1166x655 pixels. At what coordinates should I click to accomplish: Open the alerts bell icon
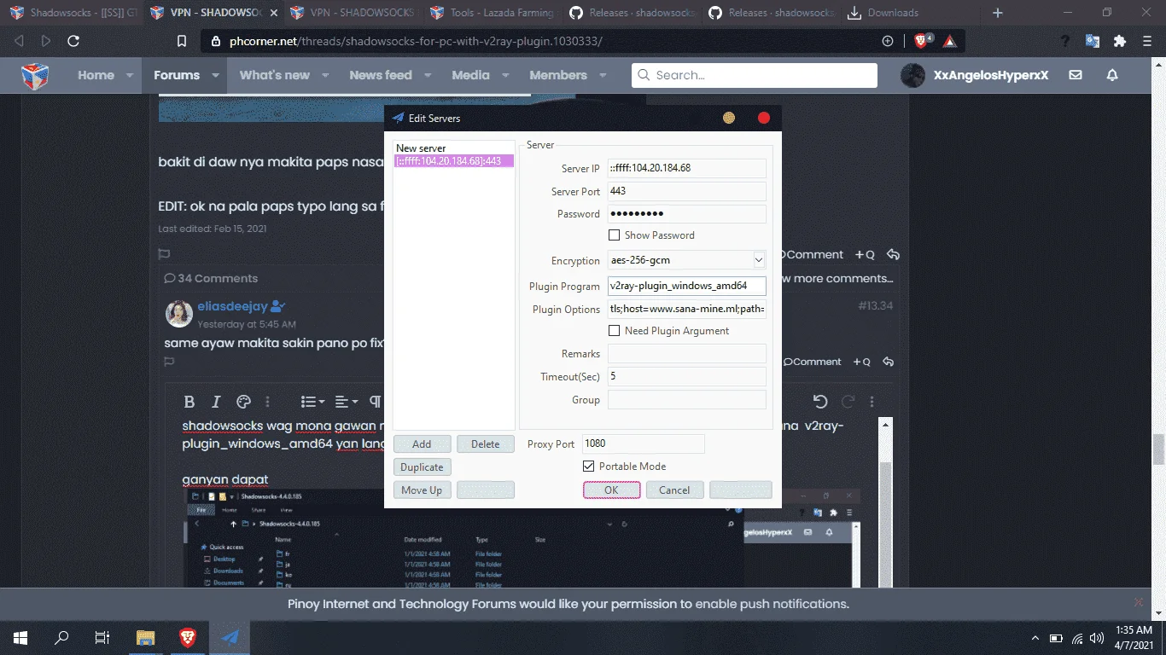(1112, 75)
